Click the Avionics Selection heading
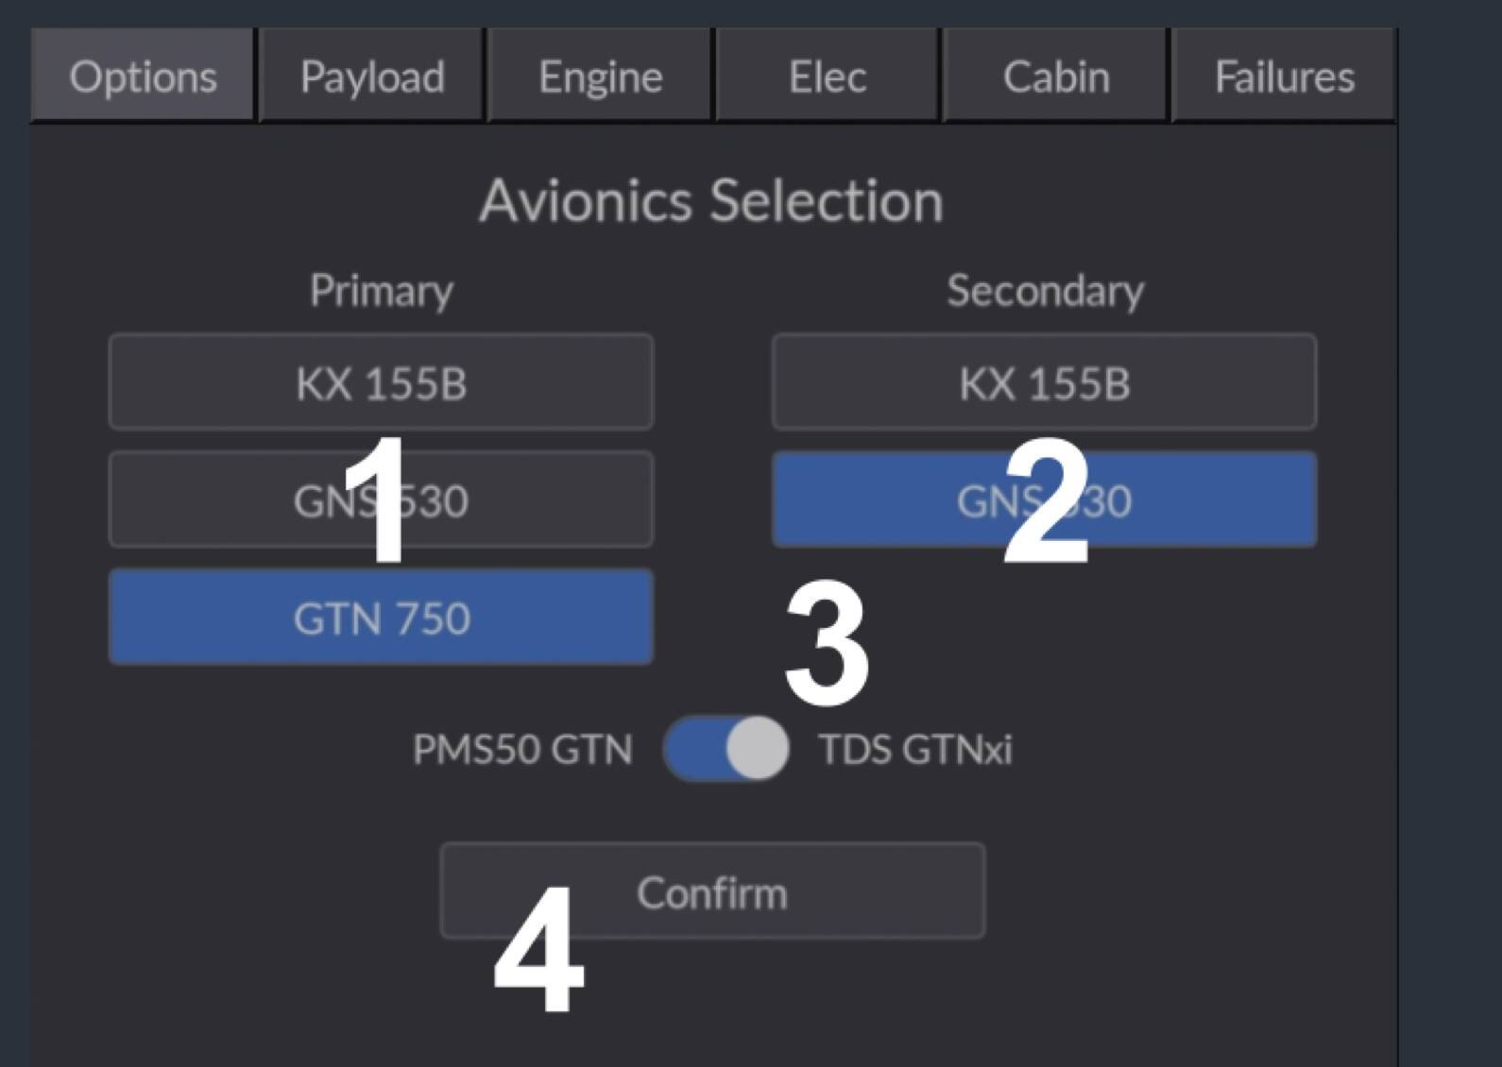 [x=711, y=201]
